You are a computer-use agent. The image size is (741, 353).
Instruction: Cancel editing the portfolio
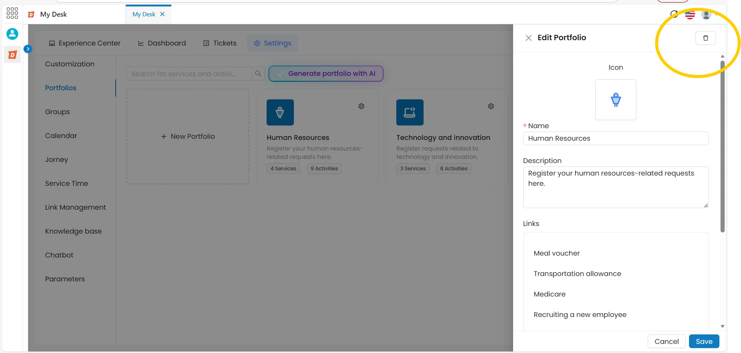(666, 341)
